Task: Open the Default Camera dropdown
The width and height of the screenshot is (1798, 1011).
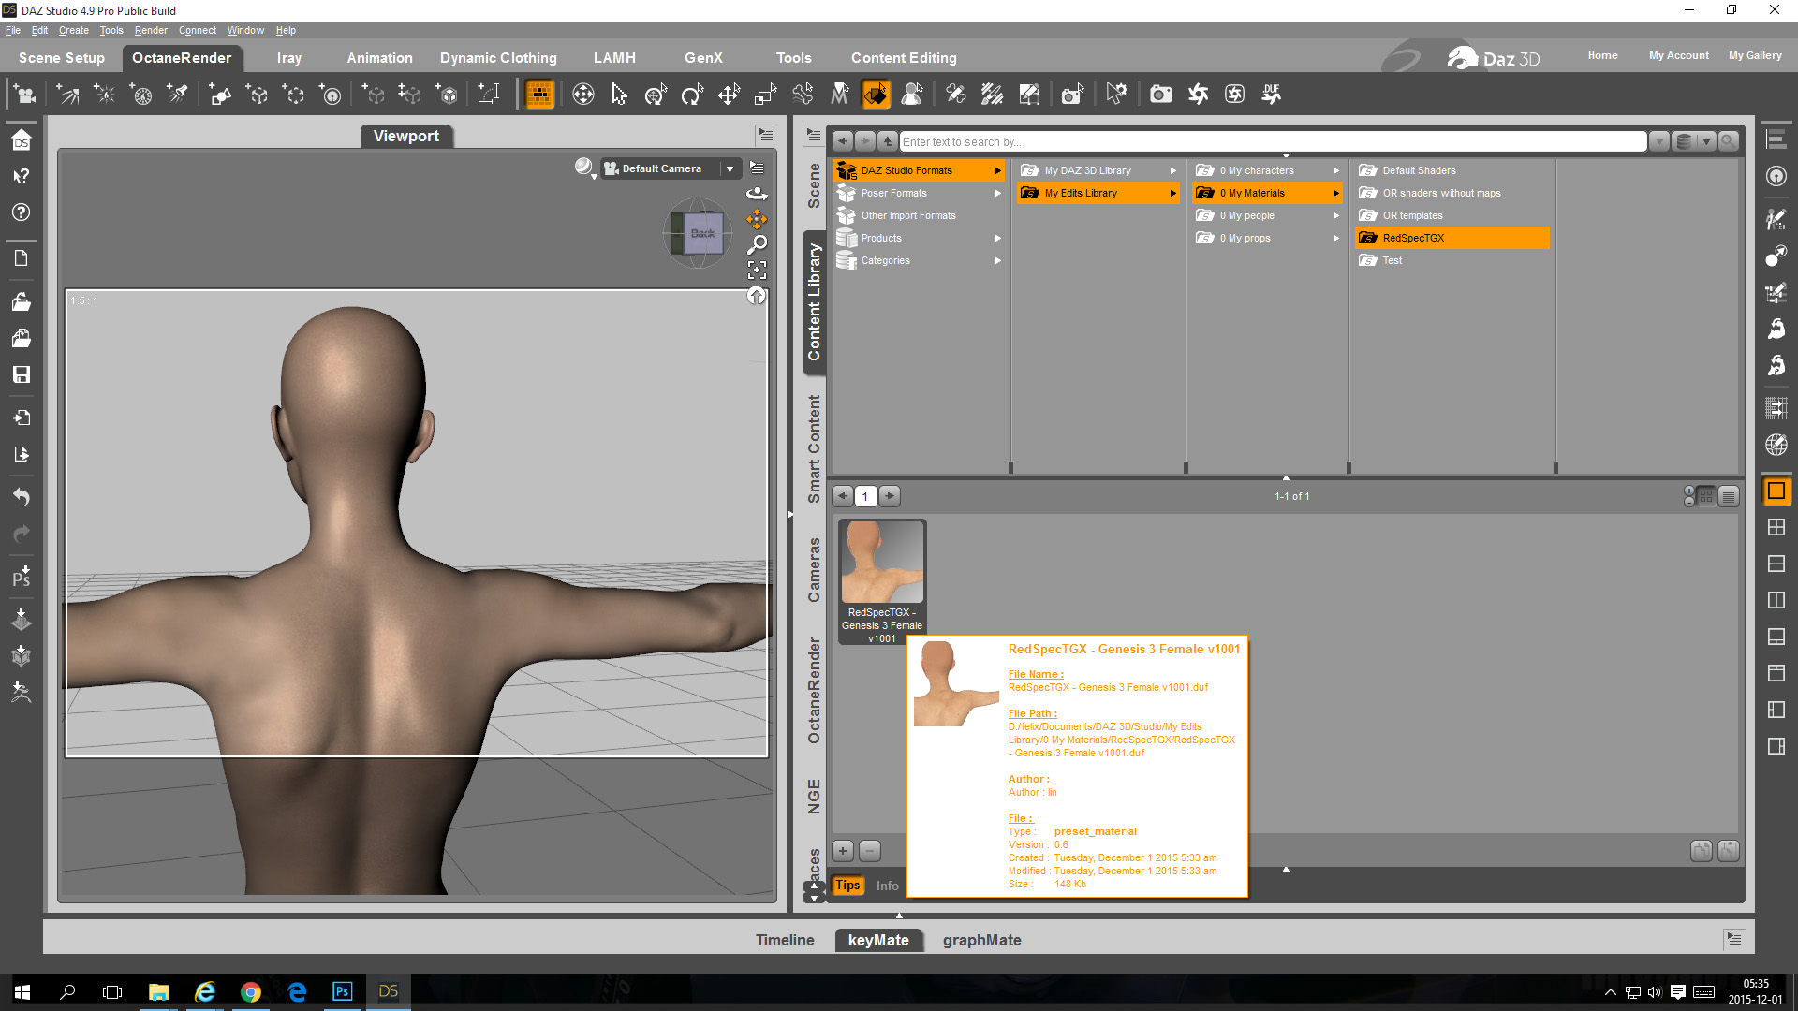Action: coord(730,168)
